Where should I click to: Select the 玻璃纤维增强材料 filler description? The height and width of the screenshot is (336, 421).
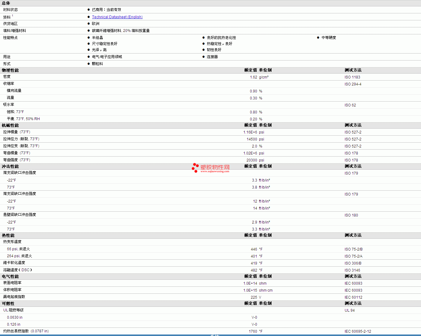(121, 31)
